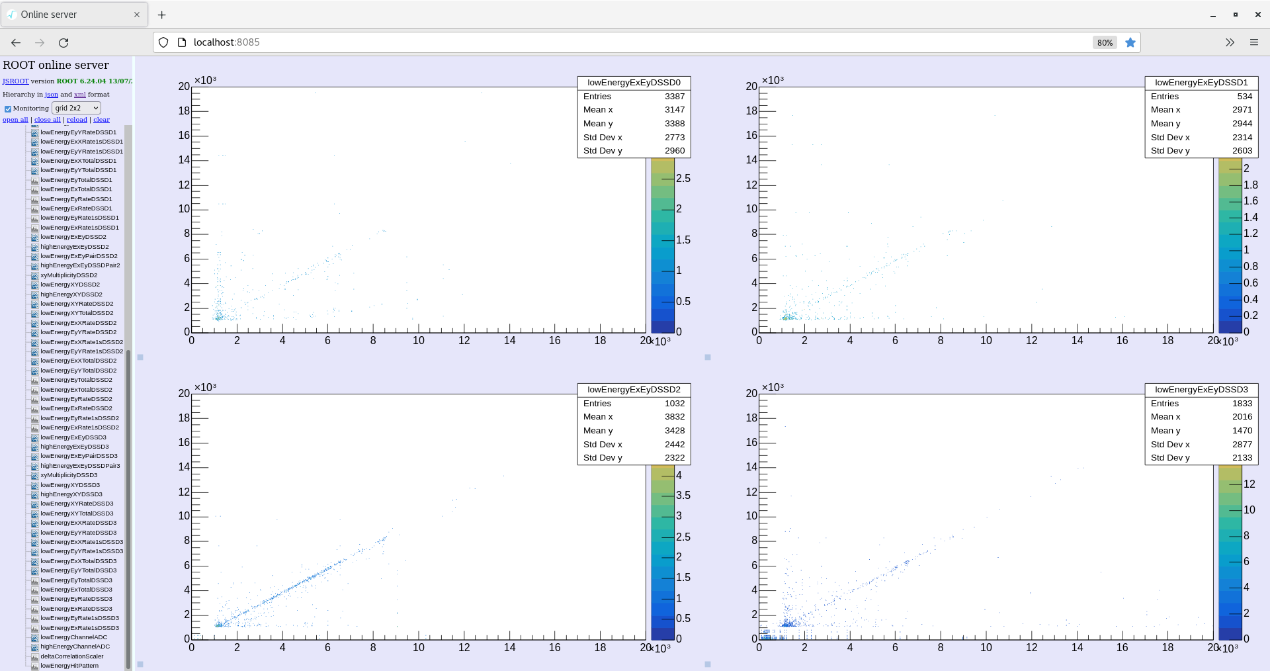Click the histogram icon beside lowEnergyExEyDSSD2
Screen dimensions: 1270x671
click(35, 237)
